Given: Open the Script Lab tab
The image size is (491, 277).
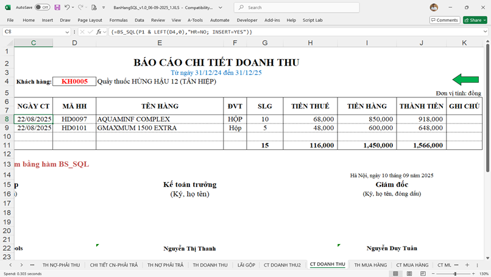Looking at the screenshot, I should click(313, 20).
